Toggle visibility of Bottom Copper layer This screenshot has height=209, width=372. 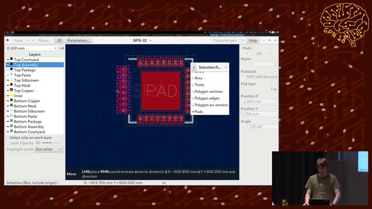point(8,101)
